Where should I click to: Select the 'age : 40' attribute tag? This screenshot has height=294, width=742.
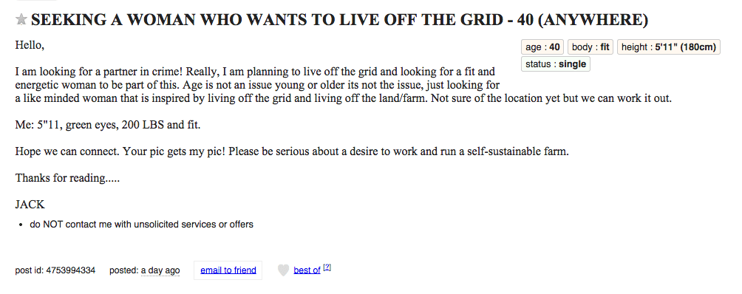[542, 47]
